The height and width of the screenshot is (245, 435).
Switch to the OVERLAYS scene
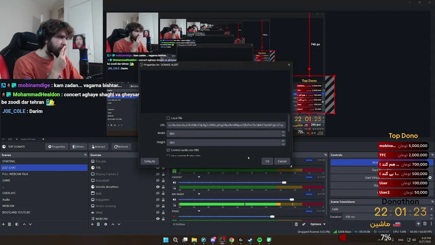[x=44, y=193]
